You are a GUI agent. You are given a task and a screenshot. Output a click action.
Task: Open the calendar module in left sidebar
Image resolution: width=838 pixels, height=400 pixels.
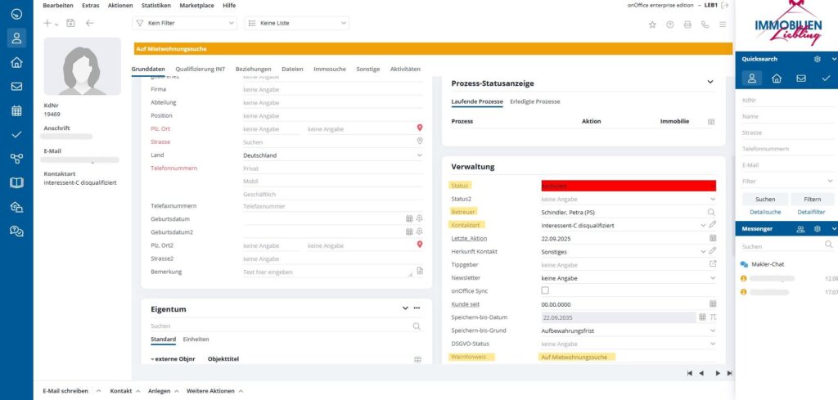(x=16, y=110)
